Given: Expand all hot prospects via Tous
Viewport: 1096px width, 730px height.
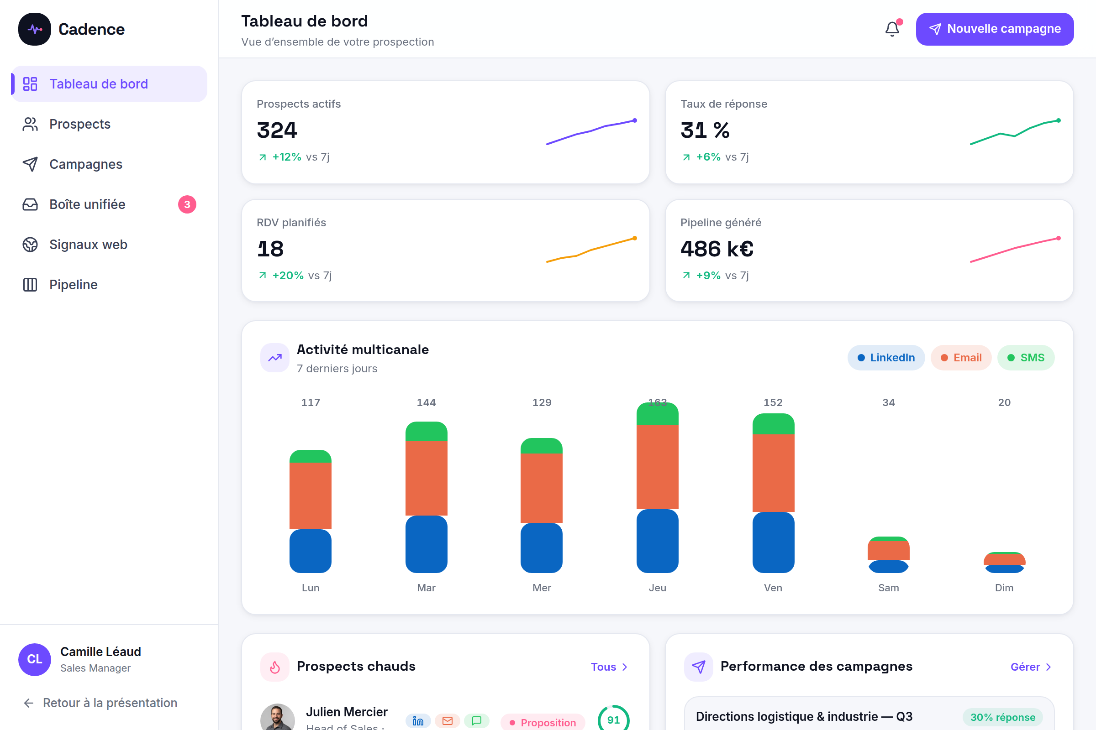Looking at the screenshot, I should [x=609, y=667].
